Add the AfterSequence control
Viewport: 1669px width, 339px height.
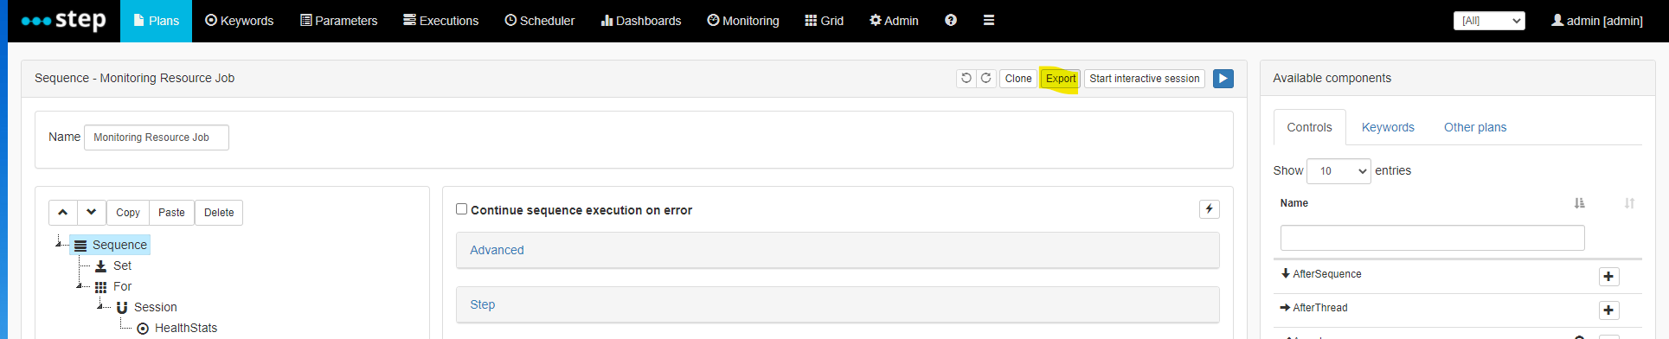click(x=1608, y=277)
